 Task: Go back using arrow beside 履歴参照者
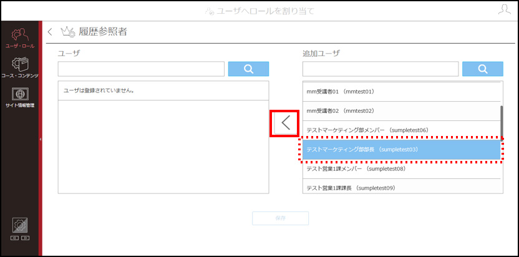[50, 32]
